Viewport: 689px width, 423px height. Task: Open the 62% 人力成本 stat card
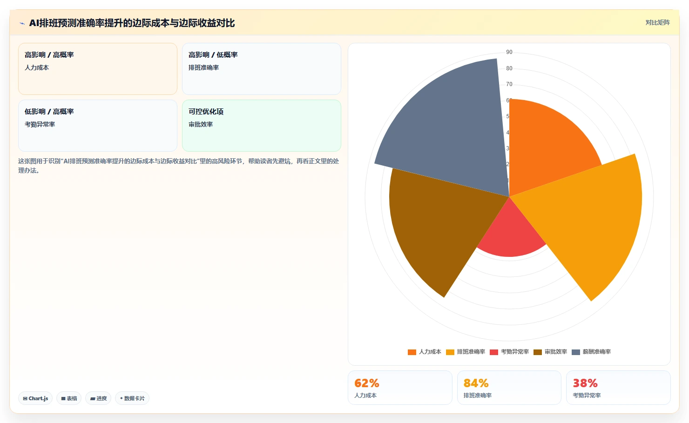[x=400, y=388]
